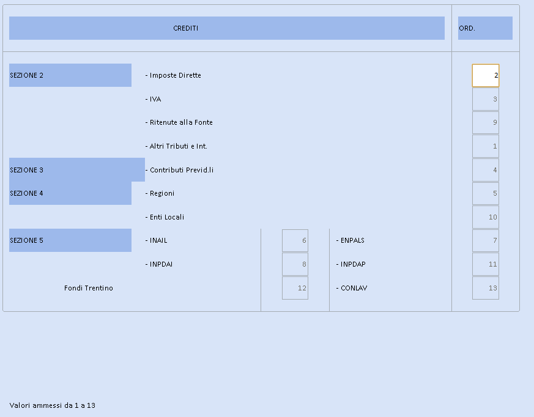This screenshot has width=534, height=417.
Task: Click the CONLAV label
Action: pos(352,288)
